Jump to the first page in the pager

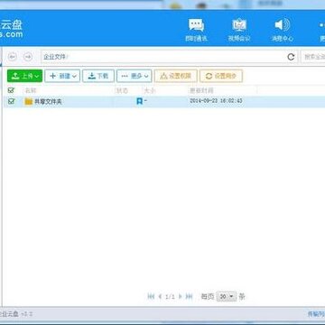tap(151, 296)
